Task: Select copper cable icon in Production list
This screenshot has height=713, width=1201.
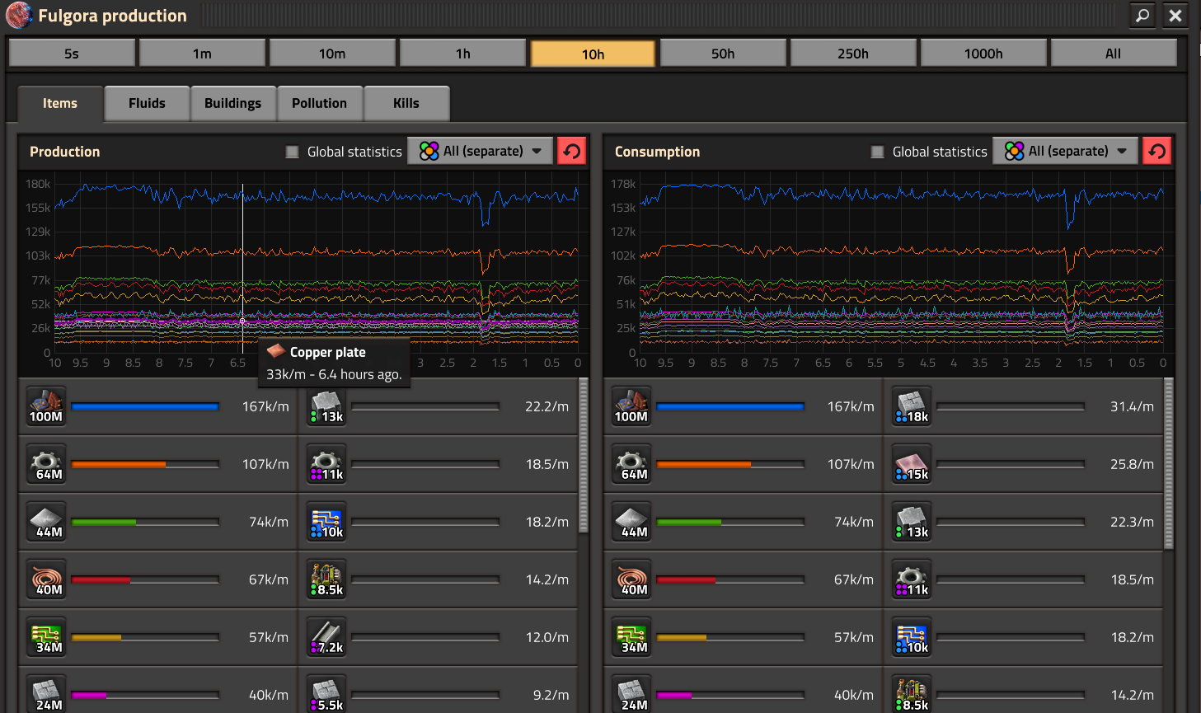Action: pos(46,579)
